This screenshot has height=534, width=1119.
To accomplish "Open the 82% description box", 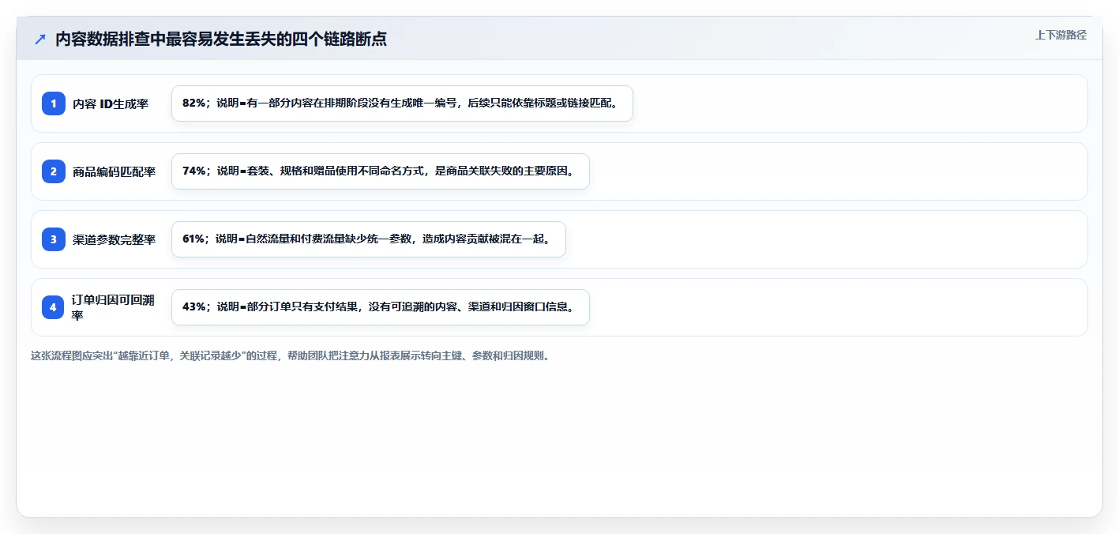I will click(x=402, y=103).
